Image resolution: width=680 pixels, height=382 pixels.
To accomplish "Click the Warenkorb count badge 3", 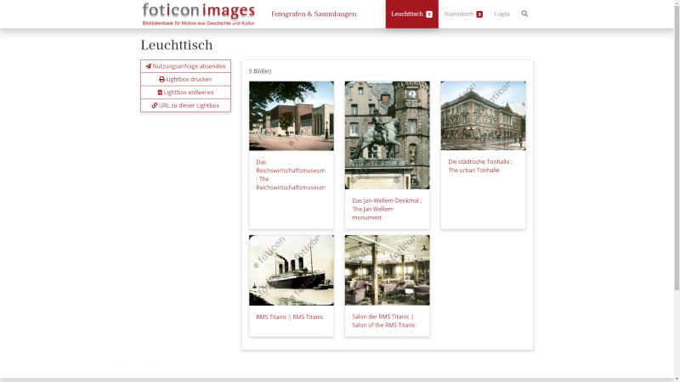I will (479, 14).
